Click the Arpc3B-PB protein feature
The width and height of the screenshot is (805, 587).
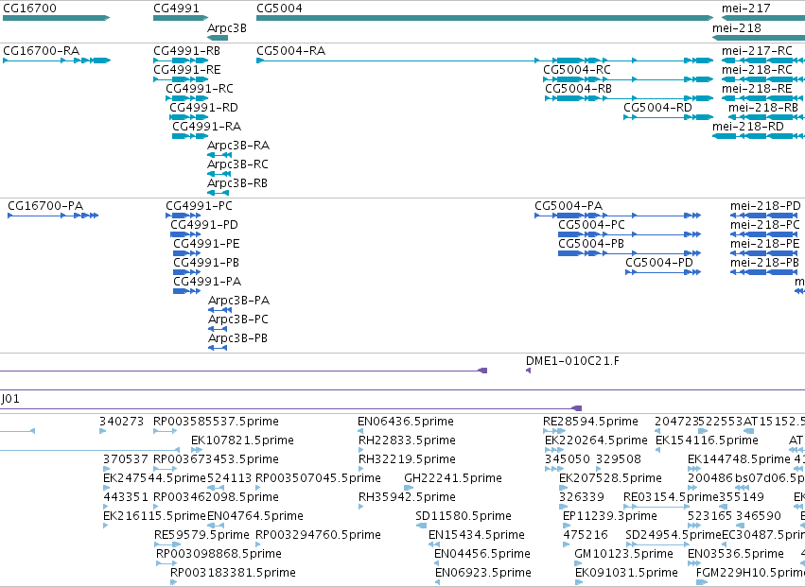coord(218,348)
